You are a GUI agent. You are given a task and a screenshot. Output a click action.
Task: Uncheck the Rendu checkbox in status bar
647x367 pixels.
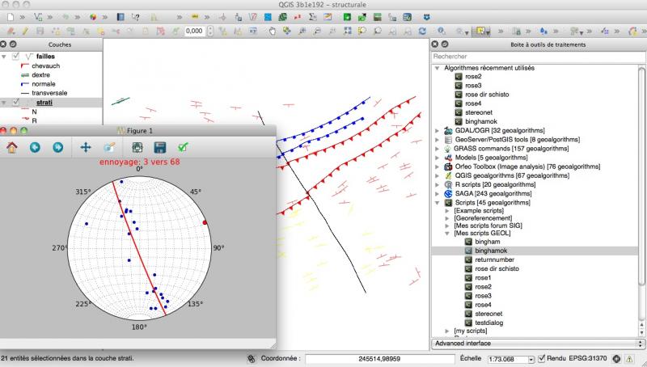[x=542, y=358]
